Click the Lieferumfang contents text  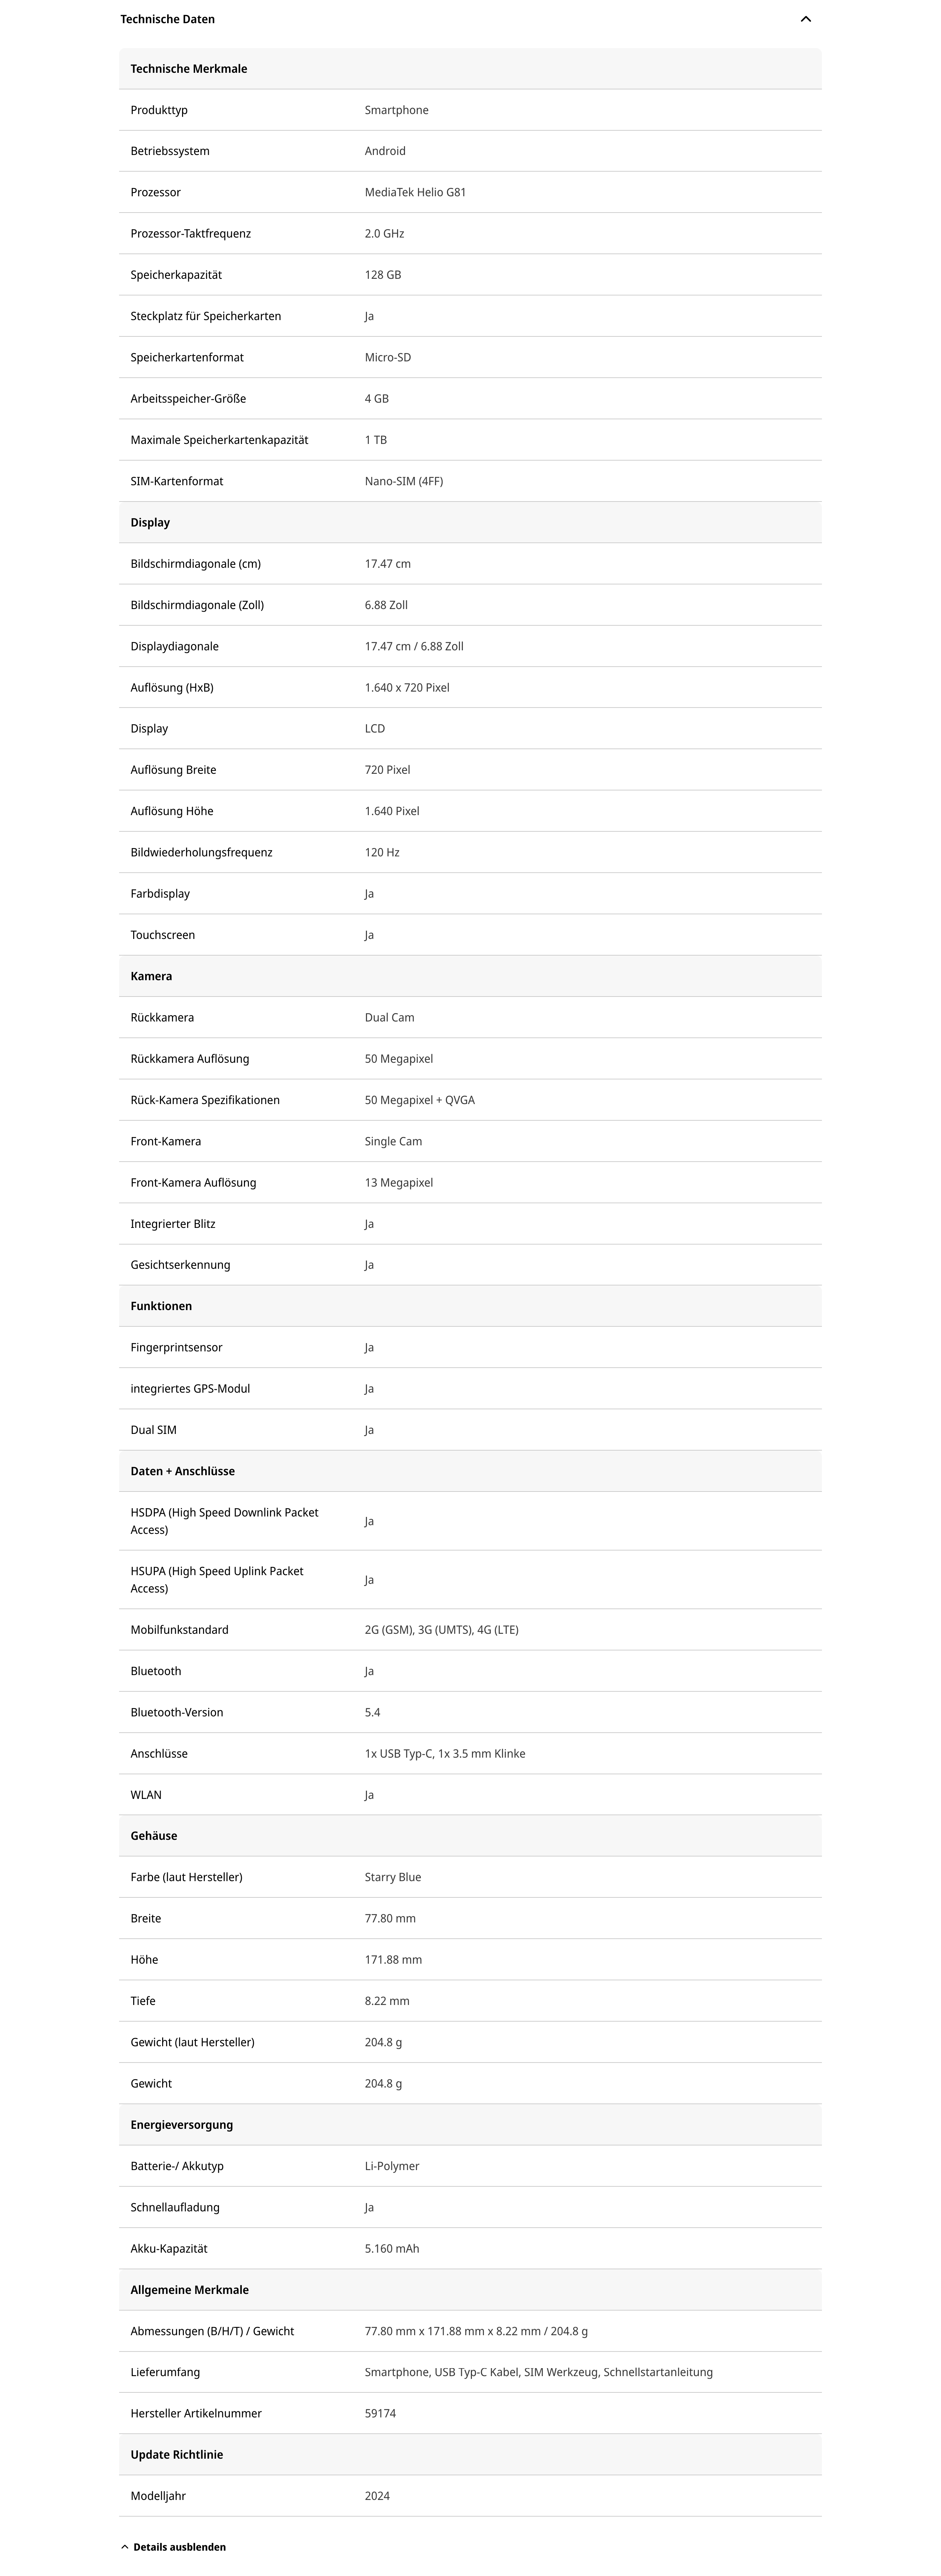538,2372
